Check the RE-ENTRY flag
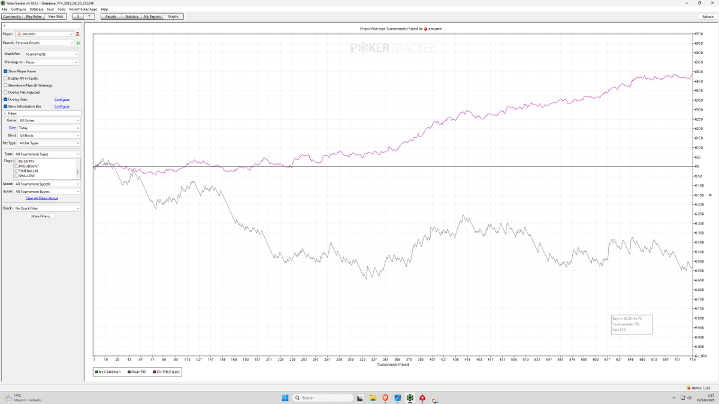This screenshot has height=404, width=719. (17, 162)
